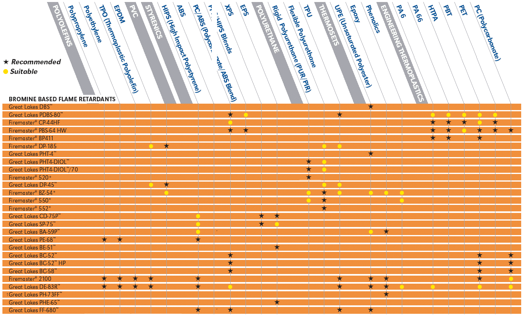This screenshot has height=315, width=524.
Task: Click the star in Firemaster DP-185 row
Action: click(x=166, y=146)
